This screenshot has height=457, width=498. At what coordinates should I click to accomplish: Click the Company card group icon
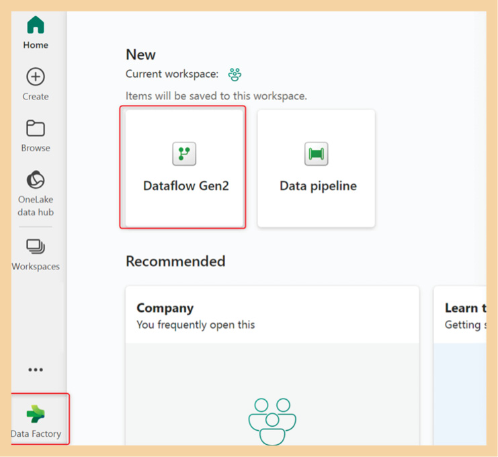[272, 421]
